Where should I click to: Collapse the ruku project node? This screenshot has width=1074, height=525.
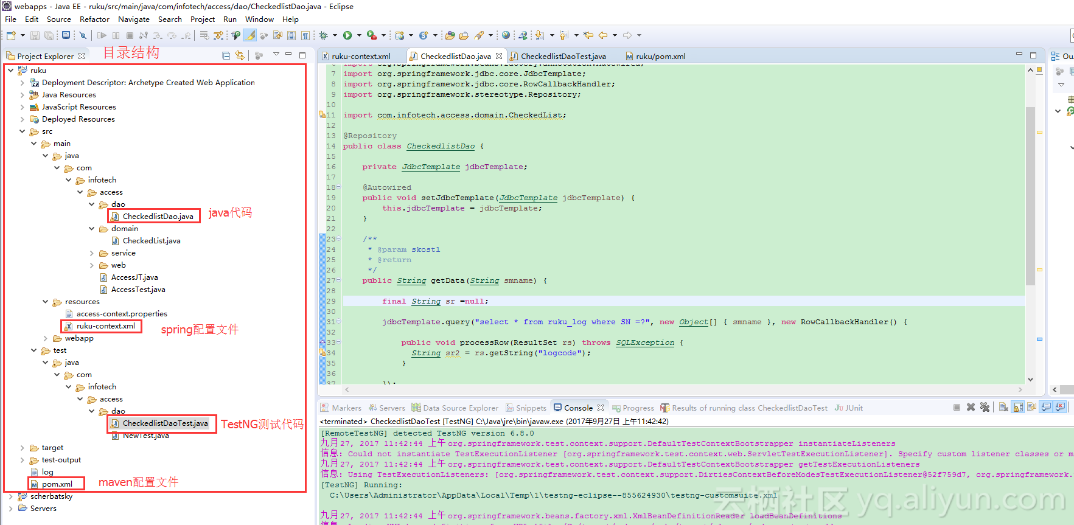10,71
